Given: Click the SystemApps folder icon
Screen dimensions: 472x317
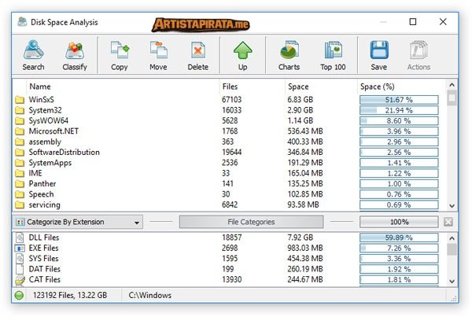Looking at the screenshot, I should point(20,163).
